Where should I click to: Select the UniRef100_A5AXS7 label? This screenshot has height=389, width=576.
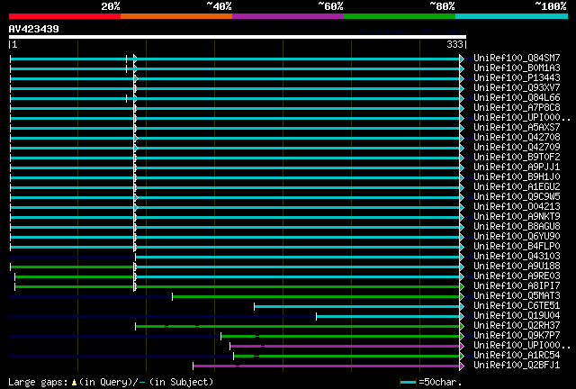[517, 128]
